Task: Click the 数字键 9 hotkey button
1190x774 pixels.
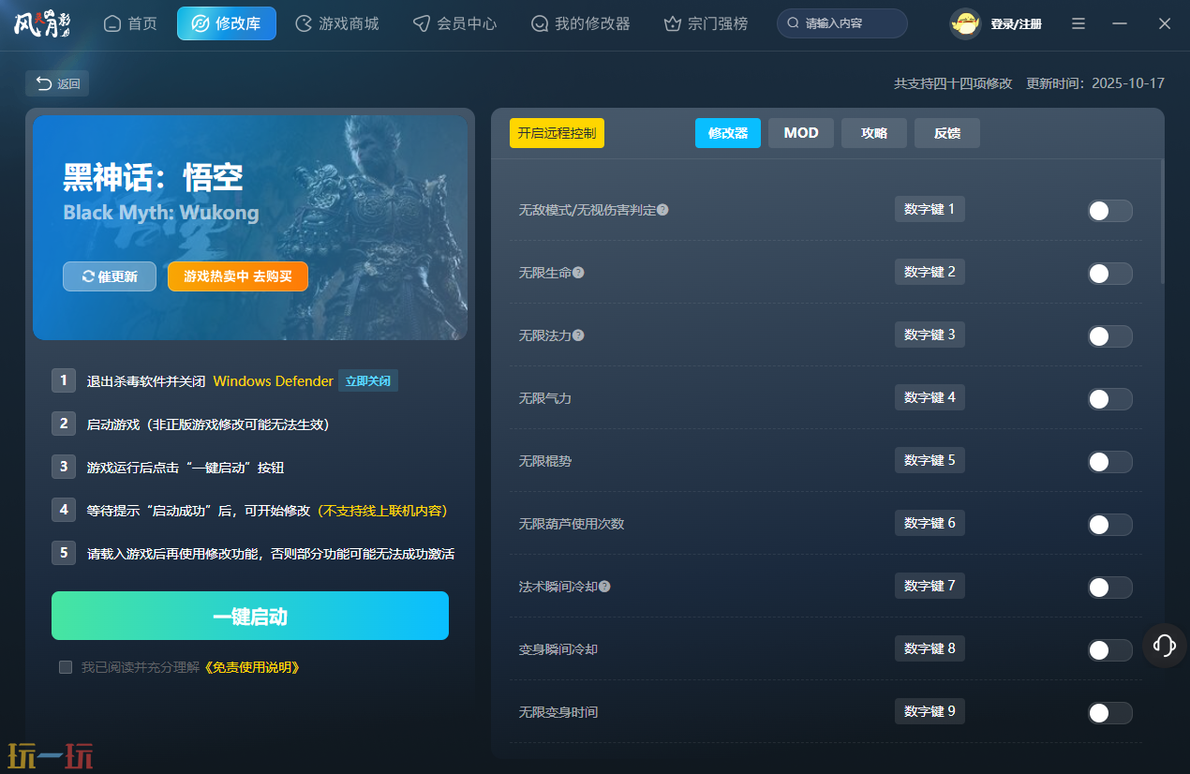Action: pos(930,711)
